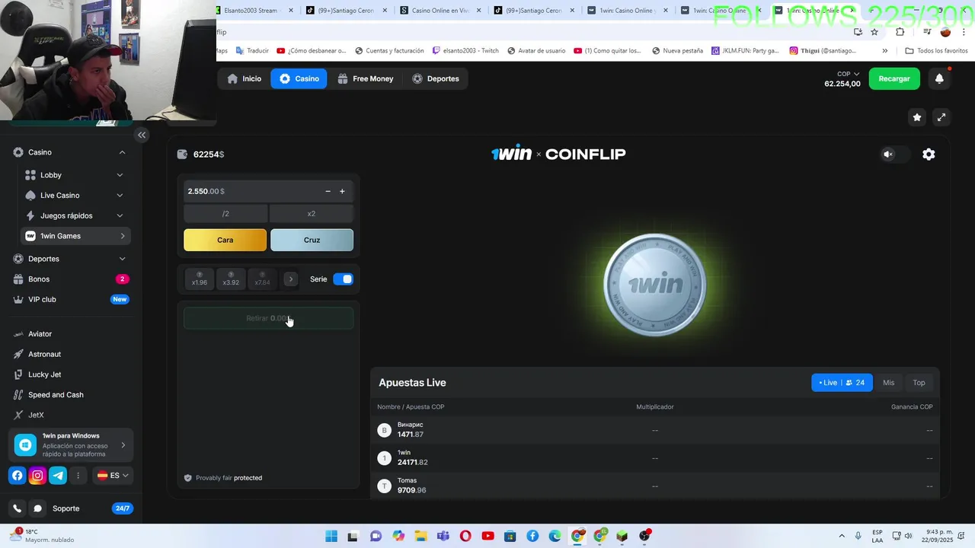Open Free Money in top navigation
975x548 pixels.
[366, 78]
